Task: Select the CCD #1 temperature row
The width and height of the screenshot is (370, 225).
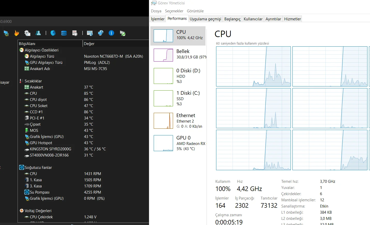Action: [83, 112]
